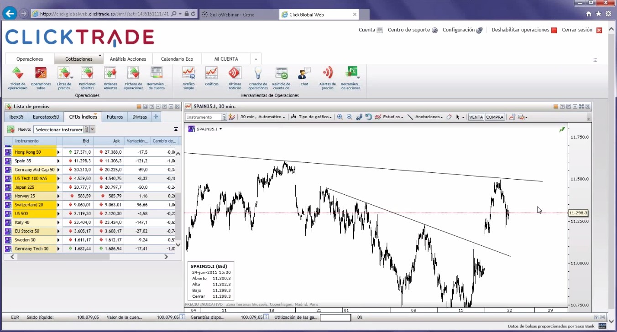The image size is (617, 332).
Task: Open the Tipo de gráfico dropdown
Action: tap(312, 117)
